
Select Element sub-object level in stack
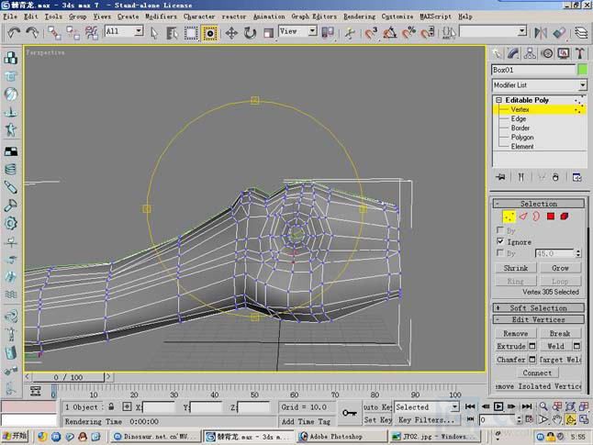522,146
